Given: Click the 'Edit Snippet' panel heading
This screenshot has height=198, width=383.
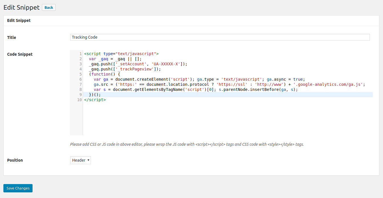Looking at the screenshot, I should coord(19,20).
